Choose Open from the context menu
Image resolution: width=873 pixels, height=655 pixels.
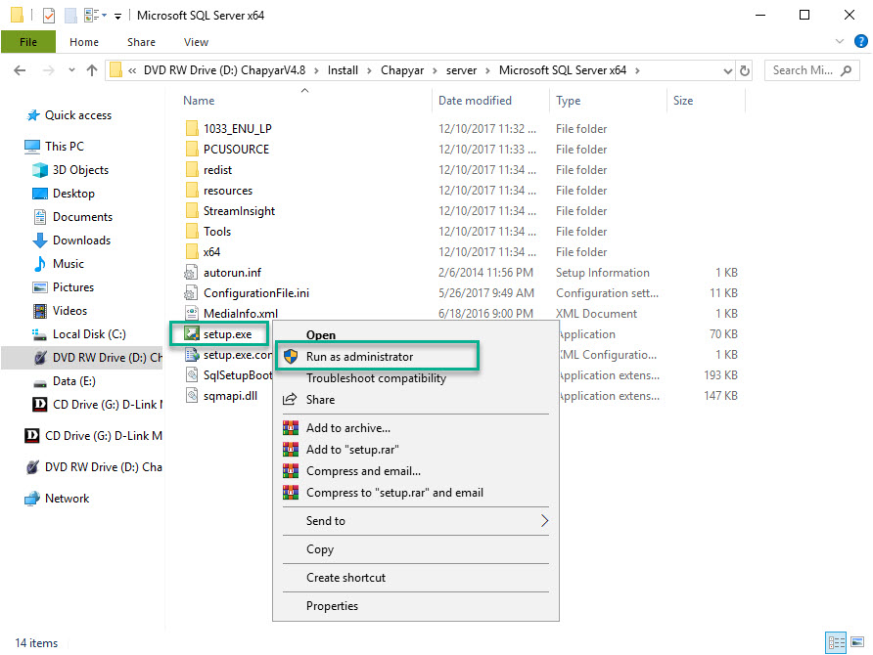point(416,334)
